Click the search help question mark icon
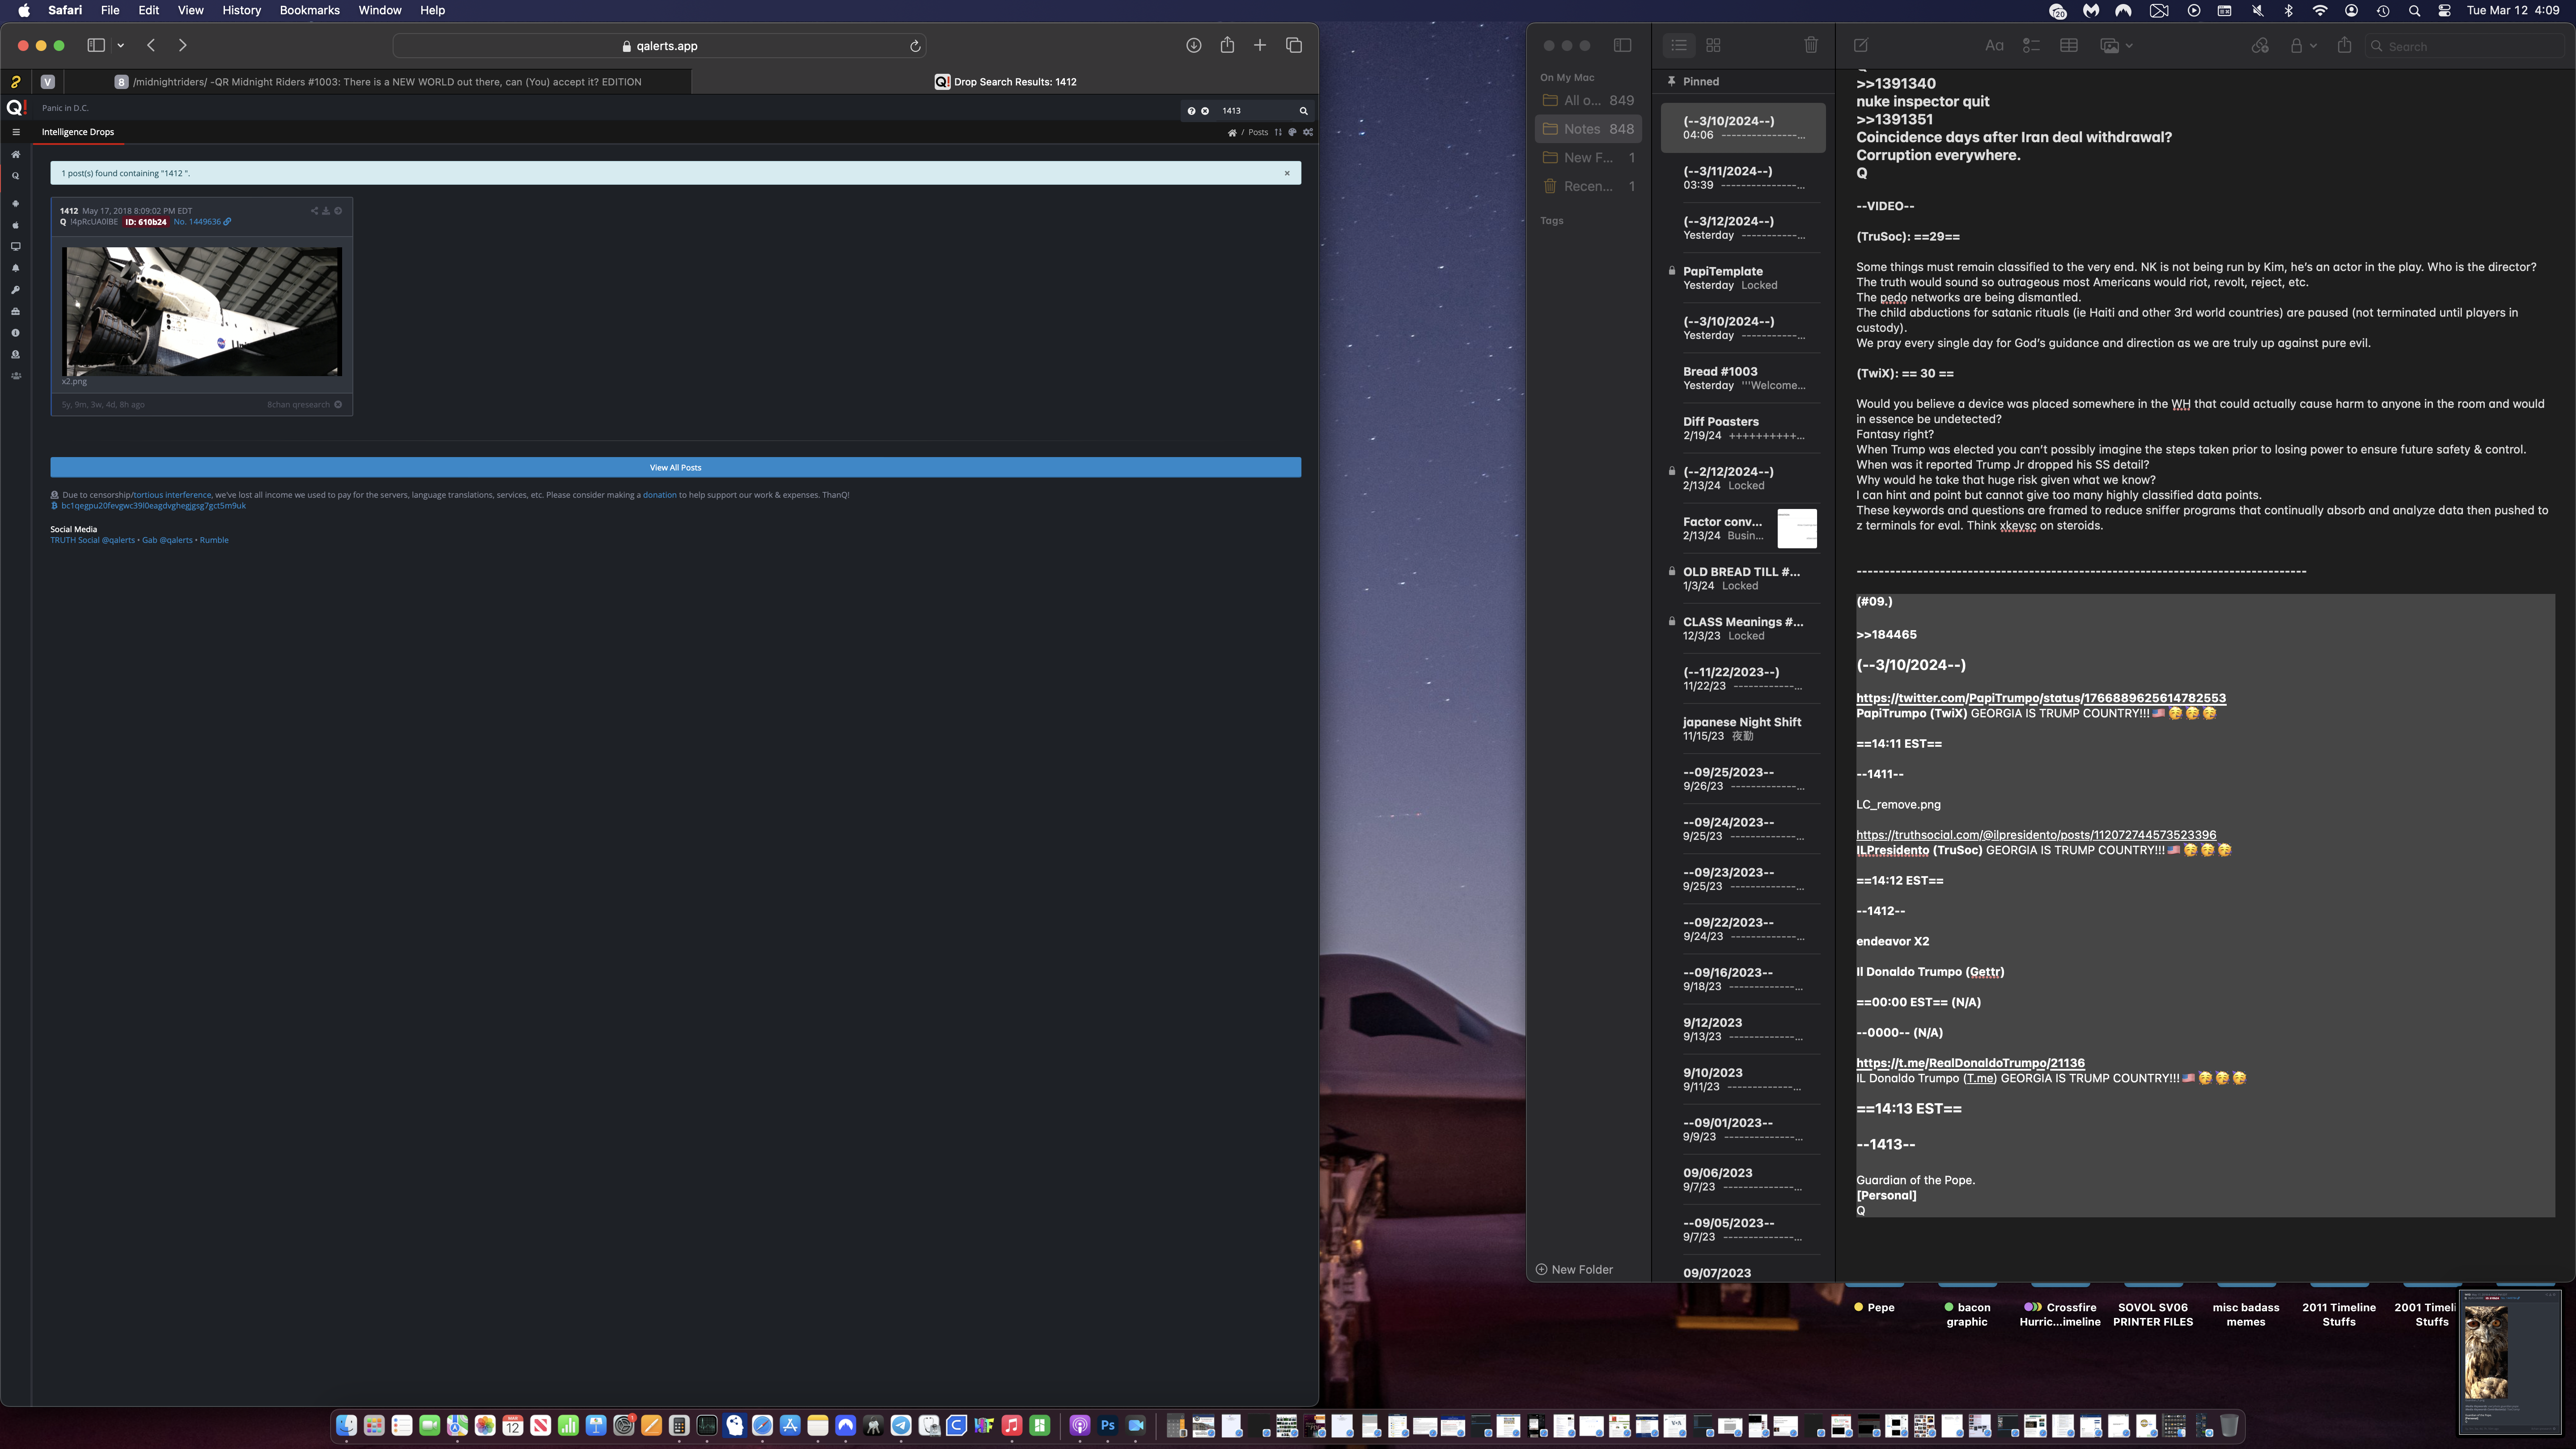The height and width of the screenshot is (1449, 2576). [1191, 111]
